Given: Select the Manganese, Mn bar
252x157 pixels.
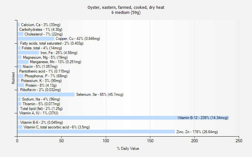Looking at the screenshot, I should click(23, 62).
